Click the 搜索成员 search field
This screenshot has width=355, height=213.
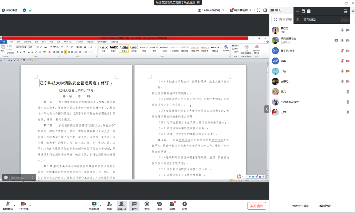[285, 20]
